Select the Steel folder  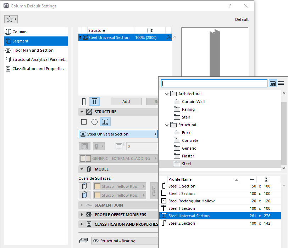pyautogui.click(x=220, y=164)
